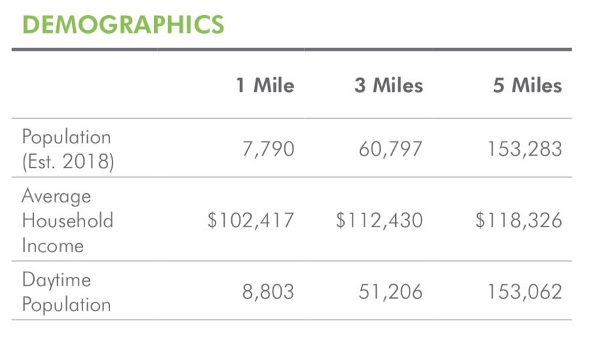The height and width of the screenshot is (338, 599).
Task: Select the 3 Miles column header
Action: pyautogui.click(x=389, y=84)
